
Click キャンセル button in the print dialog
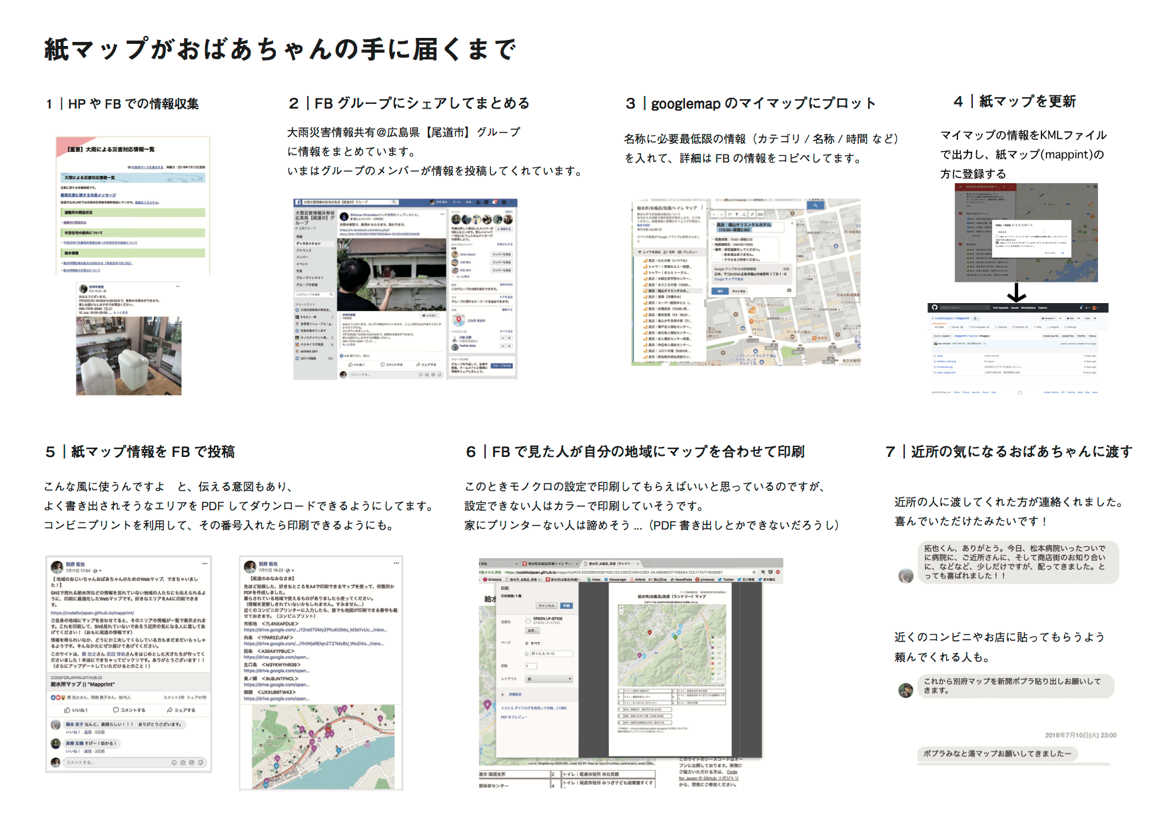tap(546, 606)
